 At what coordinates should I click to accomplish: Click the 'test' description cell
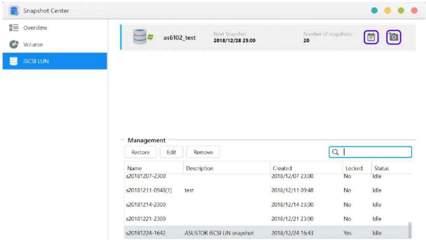189,191
